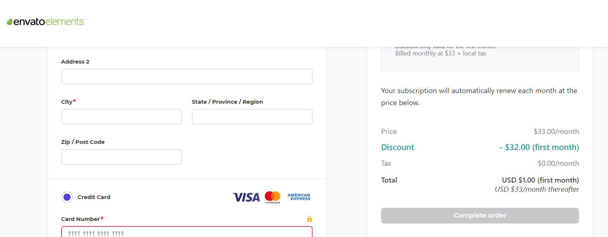Click into the City text field
The image size is (608, 237).
tap(122, 117)
